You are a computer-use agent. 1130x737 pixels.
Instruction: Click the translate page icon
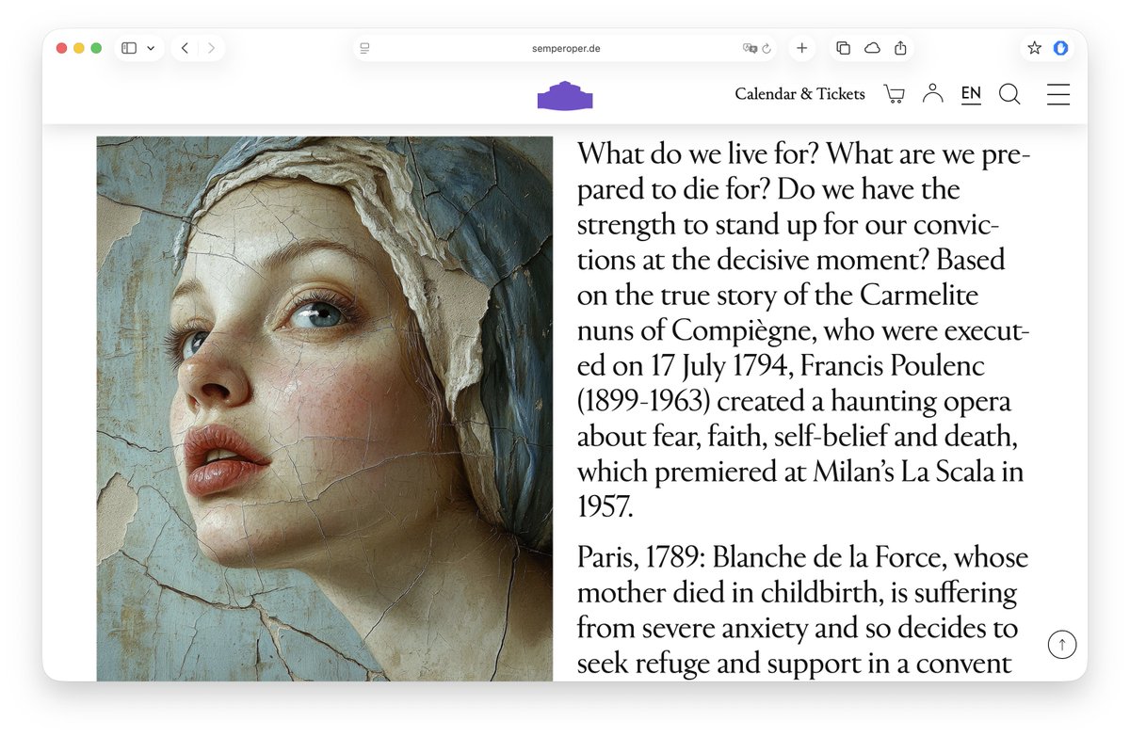[750, 48]
